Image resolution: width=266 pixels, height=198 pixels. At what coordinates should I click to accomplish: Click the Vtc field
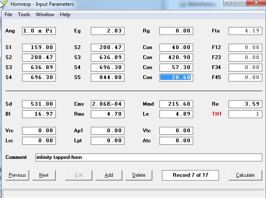[x=176, y=131]
